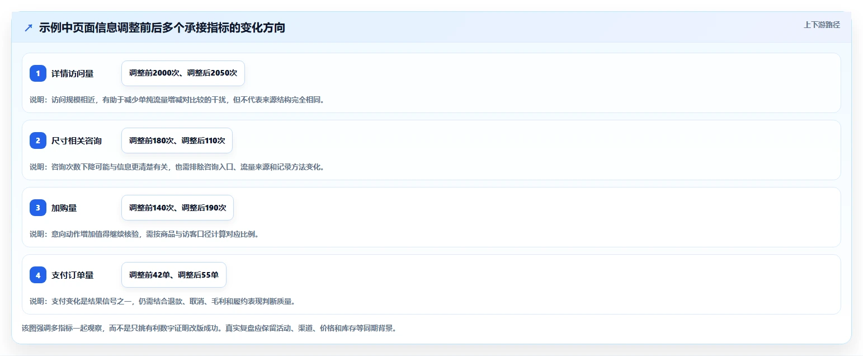Click the value chip 调整前140次、调整后190次
This screenshot has height=356, width=863.
[177, 208]
